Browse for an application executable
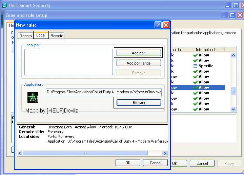This screenshot has height=175, width=244. click(x=139, y=103)
